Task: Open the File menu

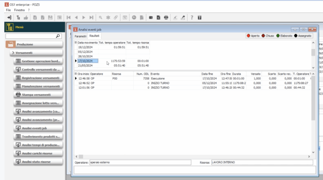Action: point(8,10)
